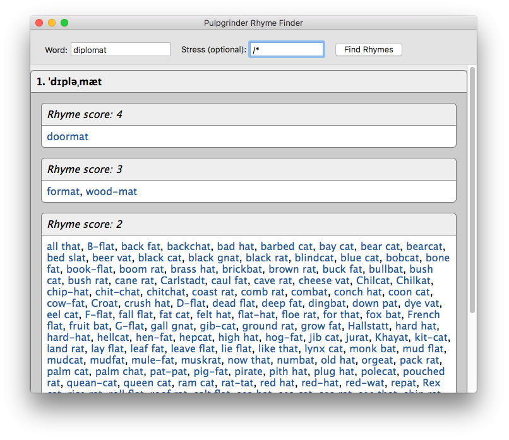Click the 'Rhyme score: 3' header
This screenshot has width=509, height=440.
click(249, 169)
